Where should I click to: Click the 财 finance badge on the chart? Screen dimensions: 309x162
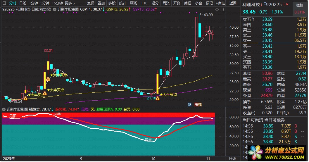[x=189, y=105]
